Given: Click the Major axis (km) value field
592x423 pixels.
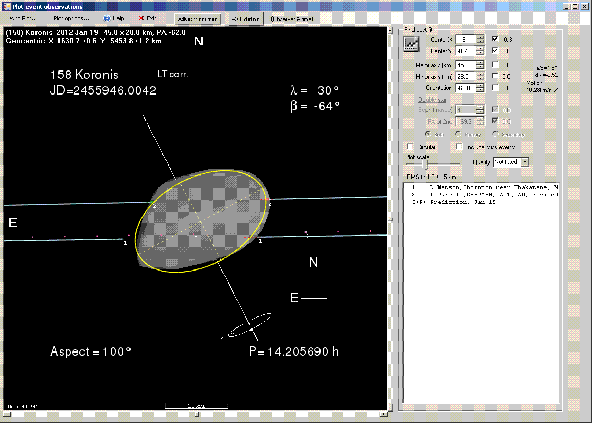Looking at the screenshot, I should [x=466, y=65].
